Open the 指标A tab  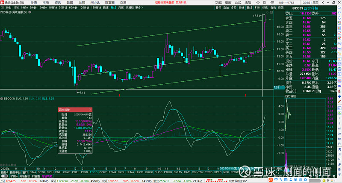(x=4, y=172)
